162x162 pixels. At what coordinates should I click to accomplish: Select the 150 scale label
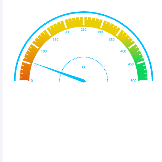[x=55, y=40]
